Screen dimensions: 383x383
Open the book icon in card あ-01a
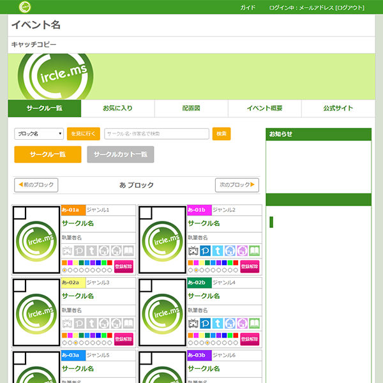click(x=128, y=251)
